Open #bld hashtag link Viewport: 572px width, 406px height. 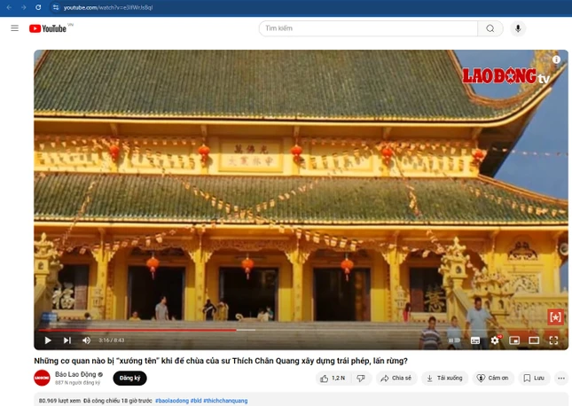(x=196, y=401)
